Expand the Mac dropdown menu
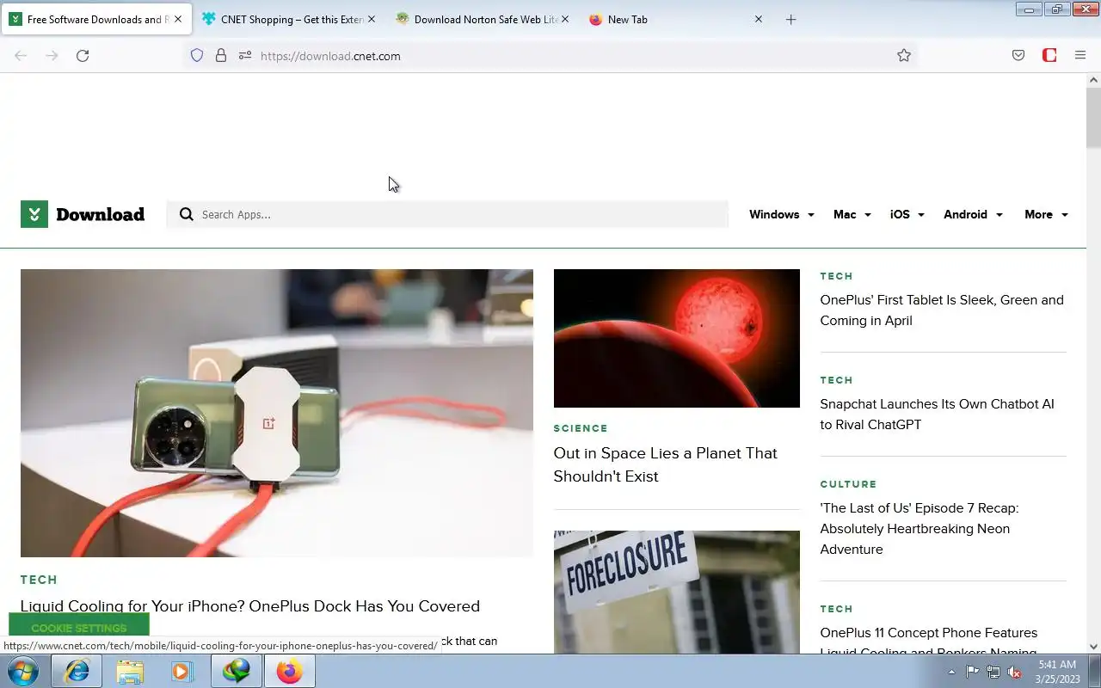 click(x=852, y=214)
